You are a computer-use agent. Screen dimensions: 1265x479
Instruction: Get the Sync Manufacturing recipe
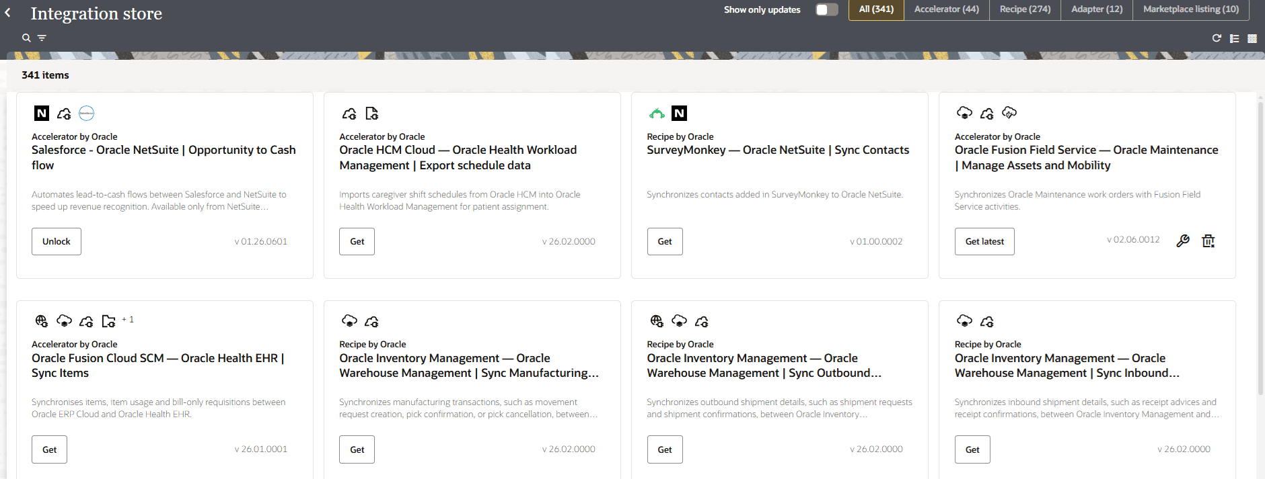click(x=357, y=449)
